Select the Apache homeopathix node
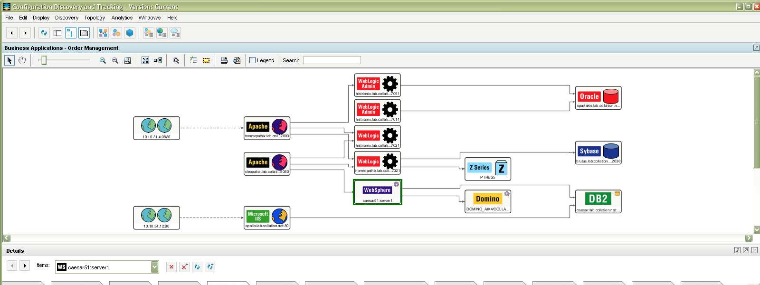Viewport: 760px width, 285px height. pyautogui.click(x=267, y=128)
